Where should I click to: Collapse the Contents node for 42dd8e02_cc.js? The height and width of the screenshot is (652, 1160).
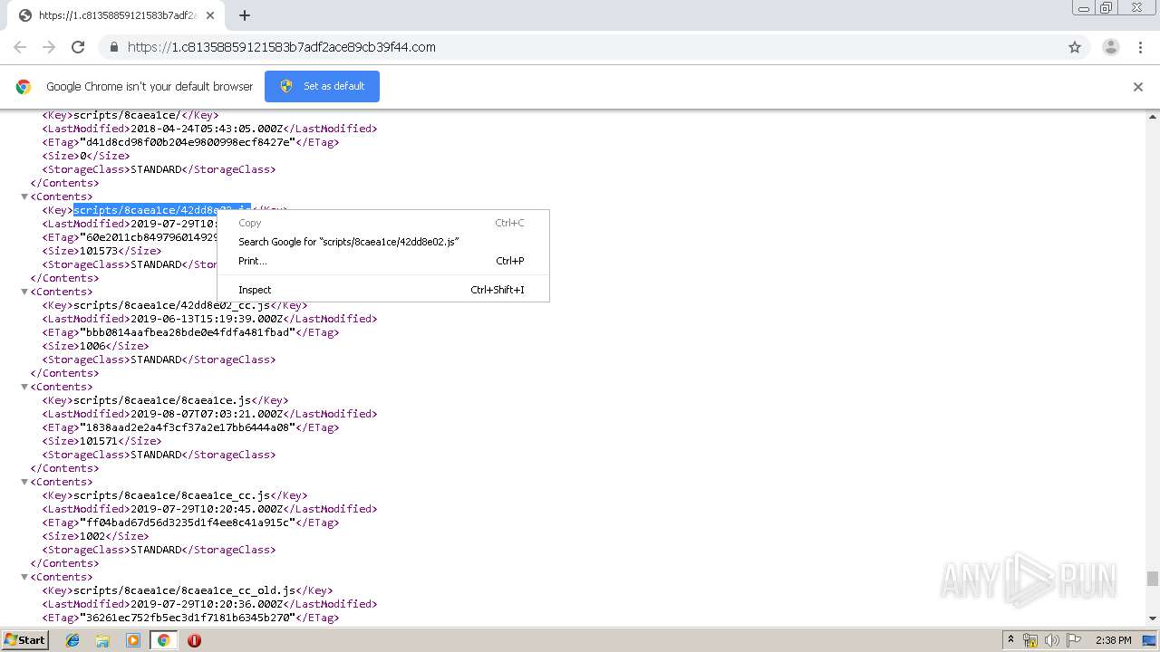(x=24, y=292)
